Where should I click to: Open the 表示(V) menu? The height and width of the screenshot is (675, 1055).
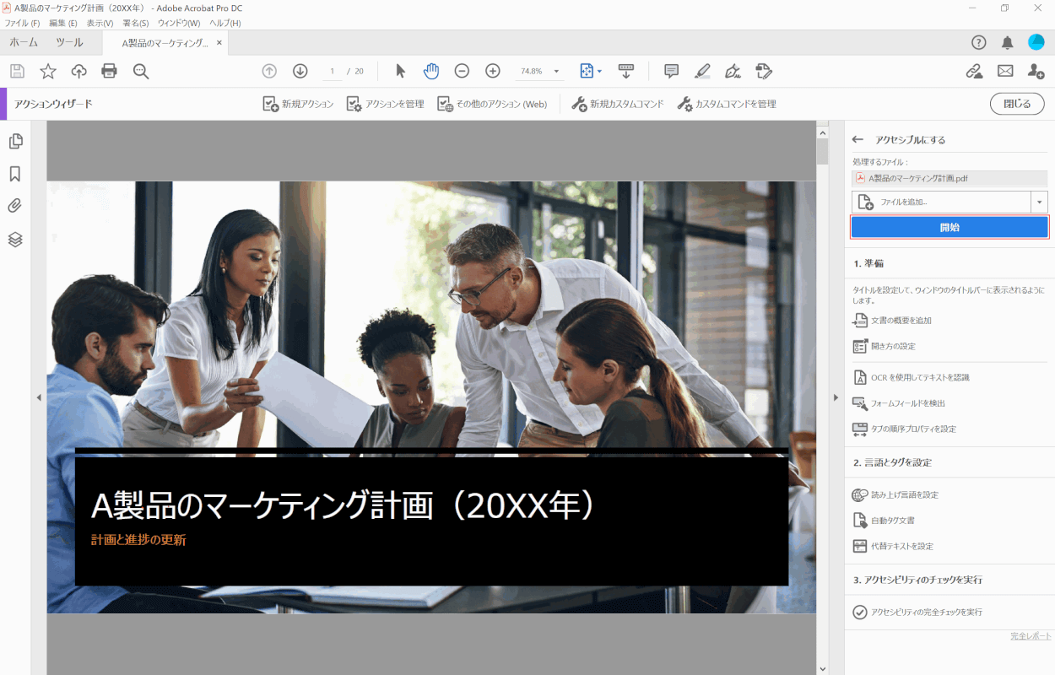(100, 23)
